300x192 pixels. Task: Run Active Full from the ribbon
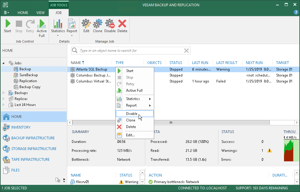[42, 28]
